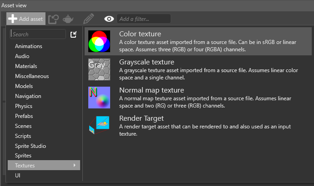Select the Physics category
Screen dimensions: 314x186
pyautogui.click(x=24, y=106)
